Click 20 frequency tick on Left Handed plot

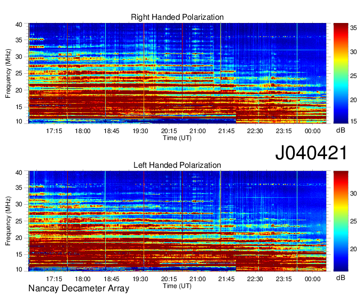(19, 238)
